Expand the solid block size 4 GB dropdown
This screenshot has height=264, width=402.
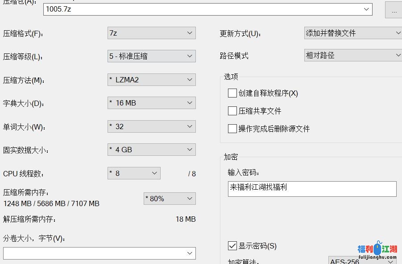(x=151, y=150)
